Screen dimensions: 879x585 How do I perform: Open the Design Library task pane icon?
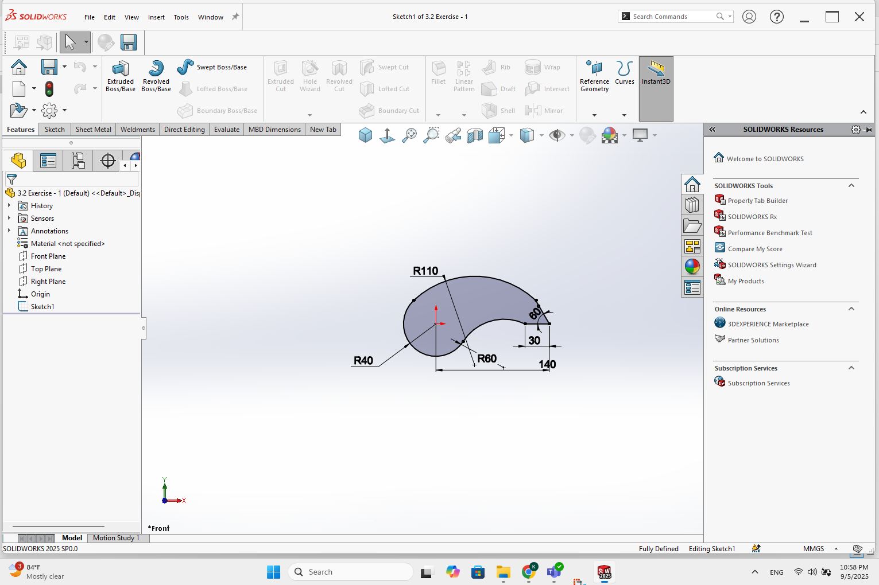pyautogui.click(x=692, y=205)
